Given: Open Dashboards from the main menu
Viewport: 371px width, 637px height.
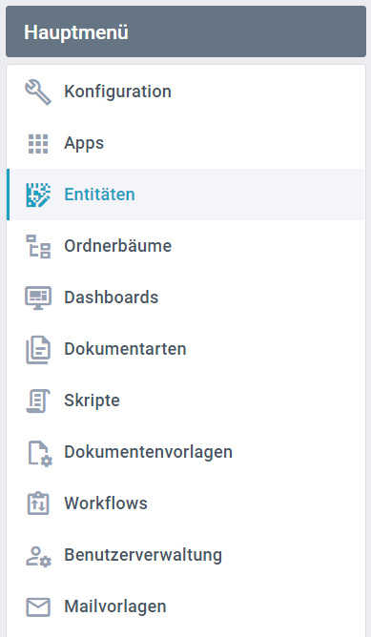Looking at the screenshot, I should click(x=186, y=298).
